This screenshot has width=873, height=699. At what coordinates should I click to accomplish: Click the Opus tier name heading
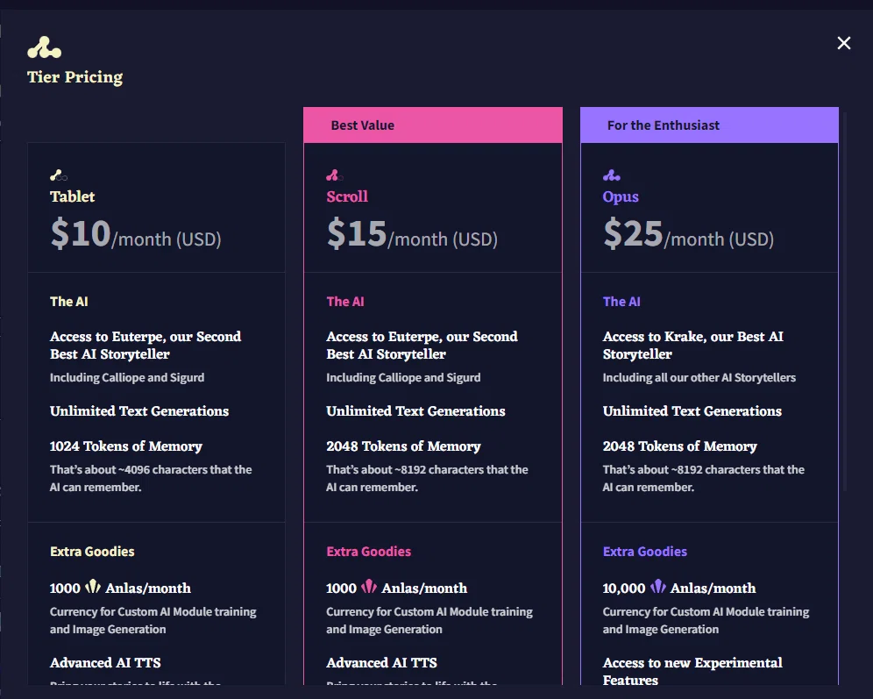click(621, 197)
